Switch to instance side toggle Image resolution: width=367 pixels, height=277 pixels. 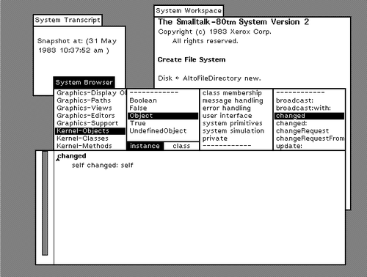(x=145, y=146)
